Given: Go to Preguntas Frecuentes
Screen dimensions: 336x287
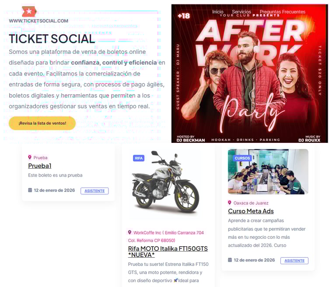Looking at the screenshot, I should [283, 12].
